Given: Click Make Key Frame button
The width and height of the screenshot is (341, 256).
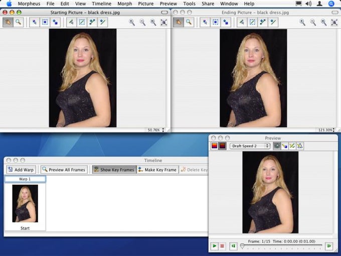Looking at the screenshot, I should tap(157, 170).
